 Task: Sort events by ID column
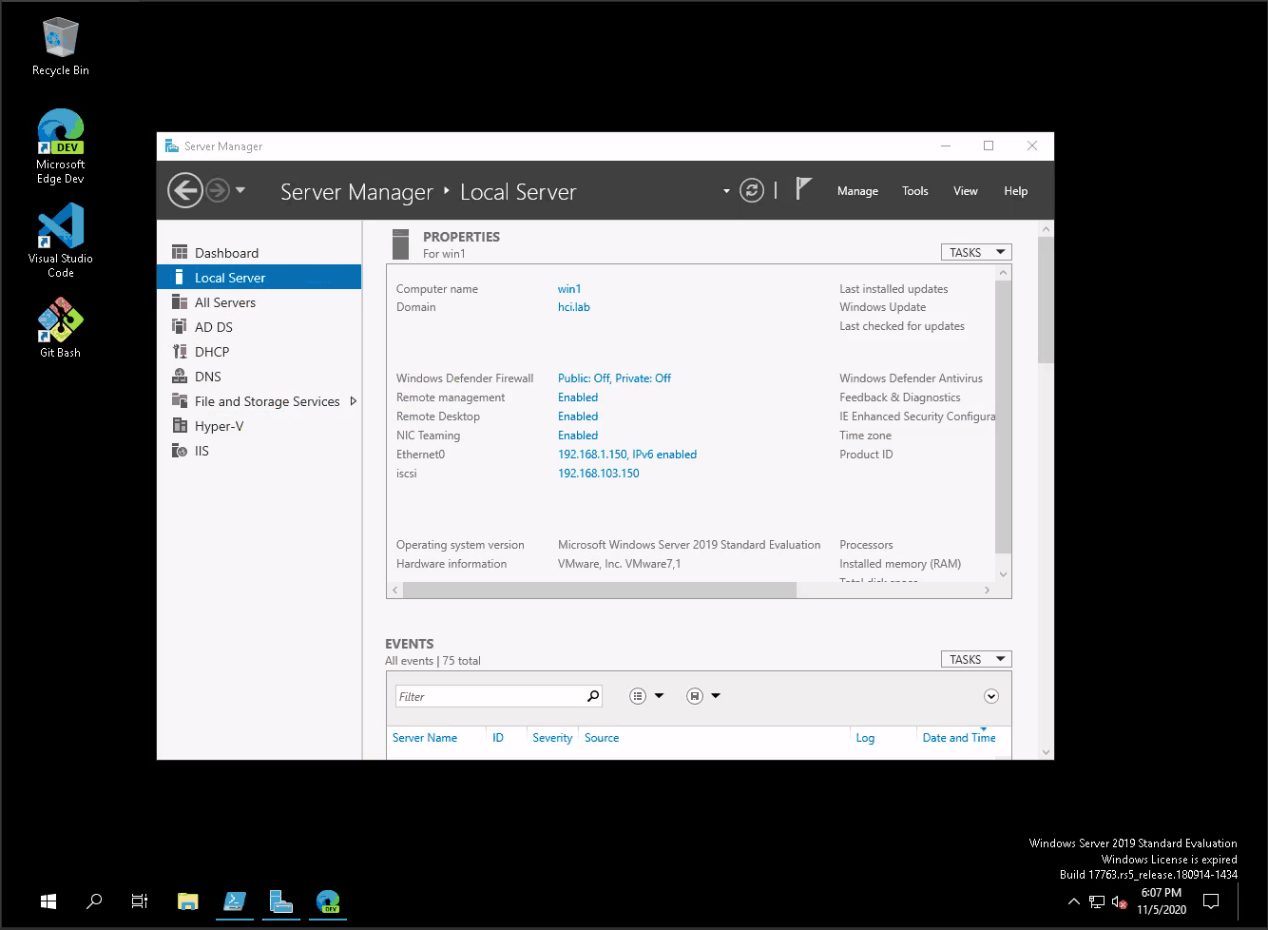(x=498, y=738)
